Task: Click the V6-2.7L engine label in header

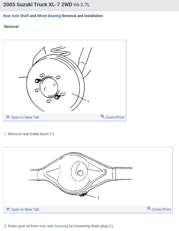Action: click(x=81, y=5)
